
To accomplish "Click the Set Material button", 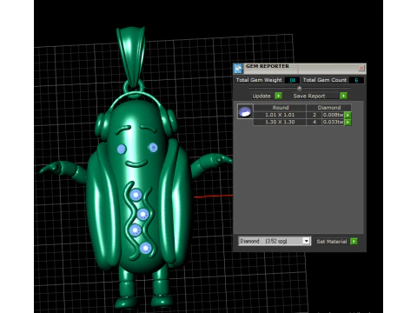I will 332,241.
